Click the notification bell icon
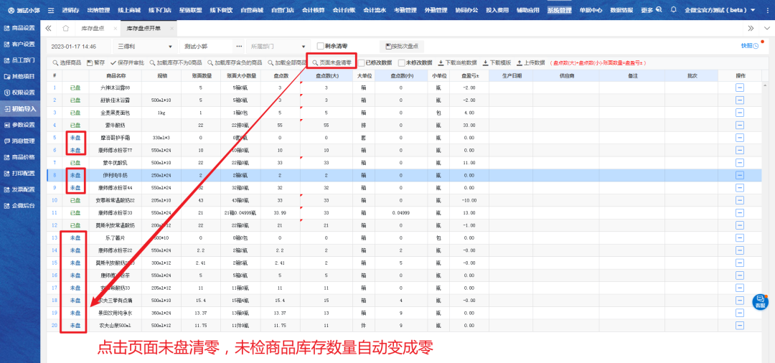The height and width of the screenshot is (363, 775). (673, 11)
